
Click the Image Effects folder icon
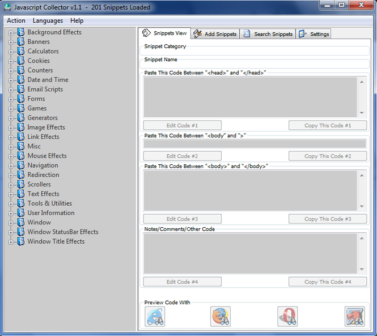click(x=21, y=127)
